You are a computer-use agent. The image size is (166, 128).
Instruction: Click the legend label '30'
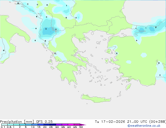(x=57, y=127)
